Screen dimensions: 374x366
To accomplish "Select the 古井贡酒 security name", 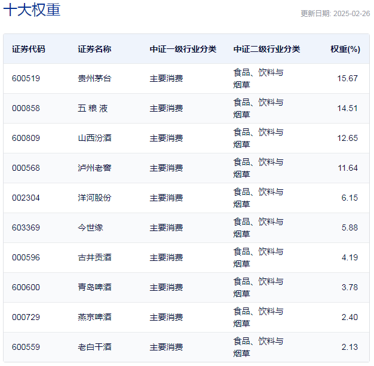I will tap(94, 257).
